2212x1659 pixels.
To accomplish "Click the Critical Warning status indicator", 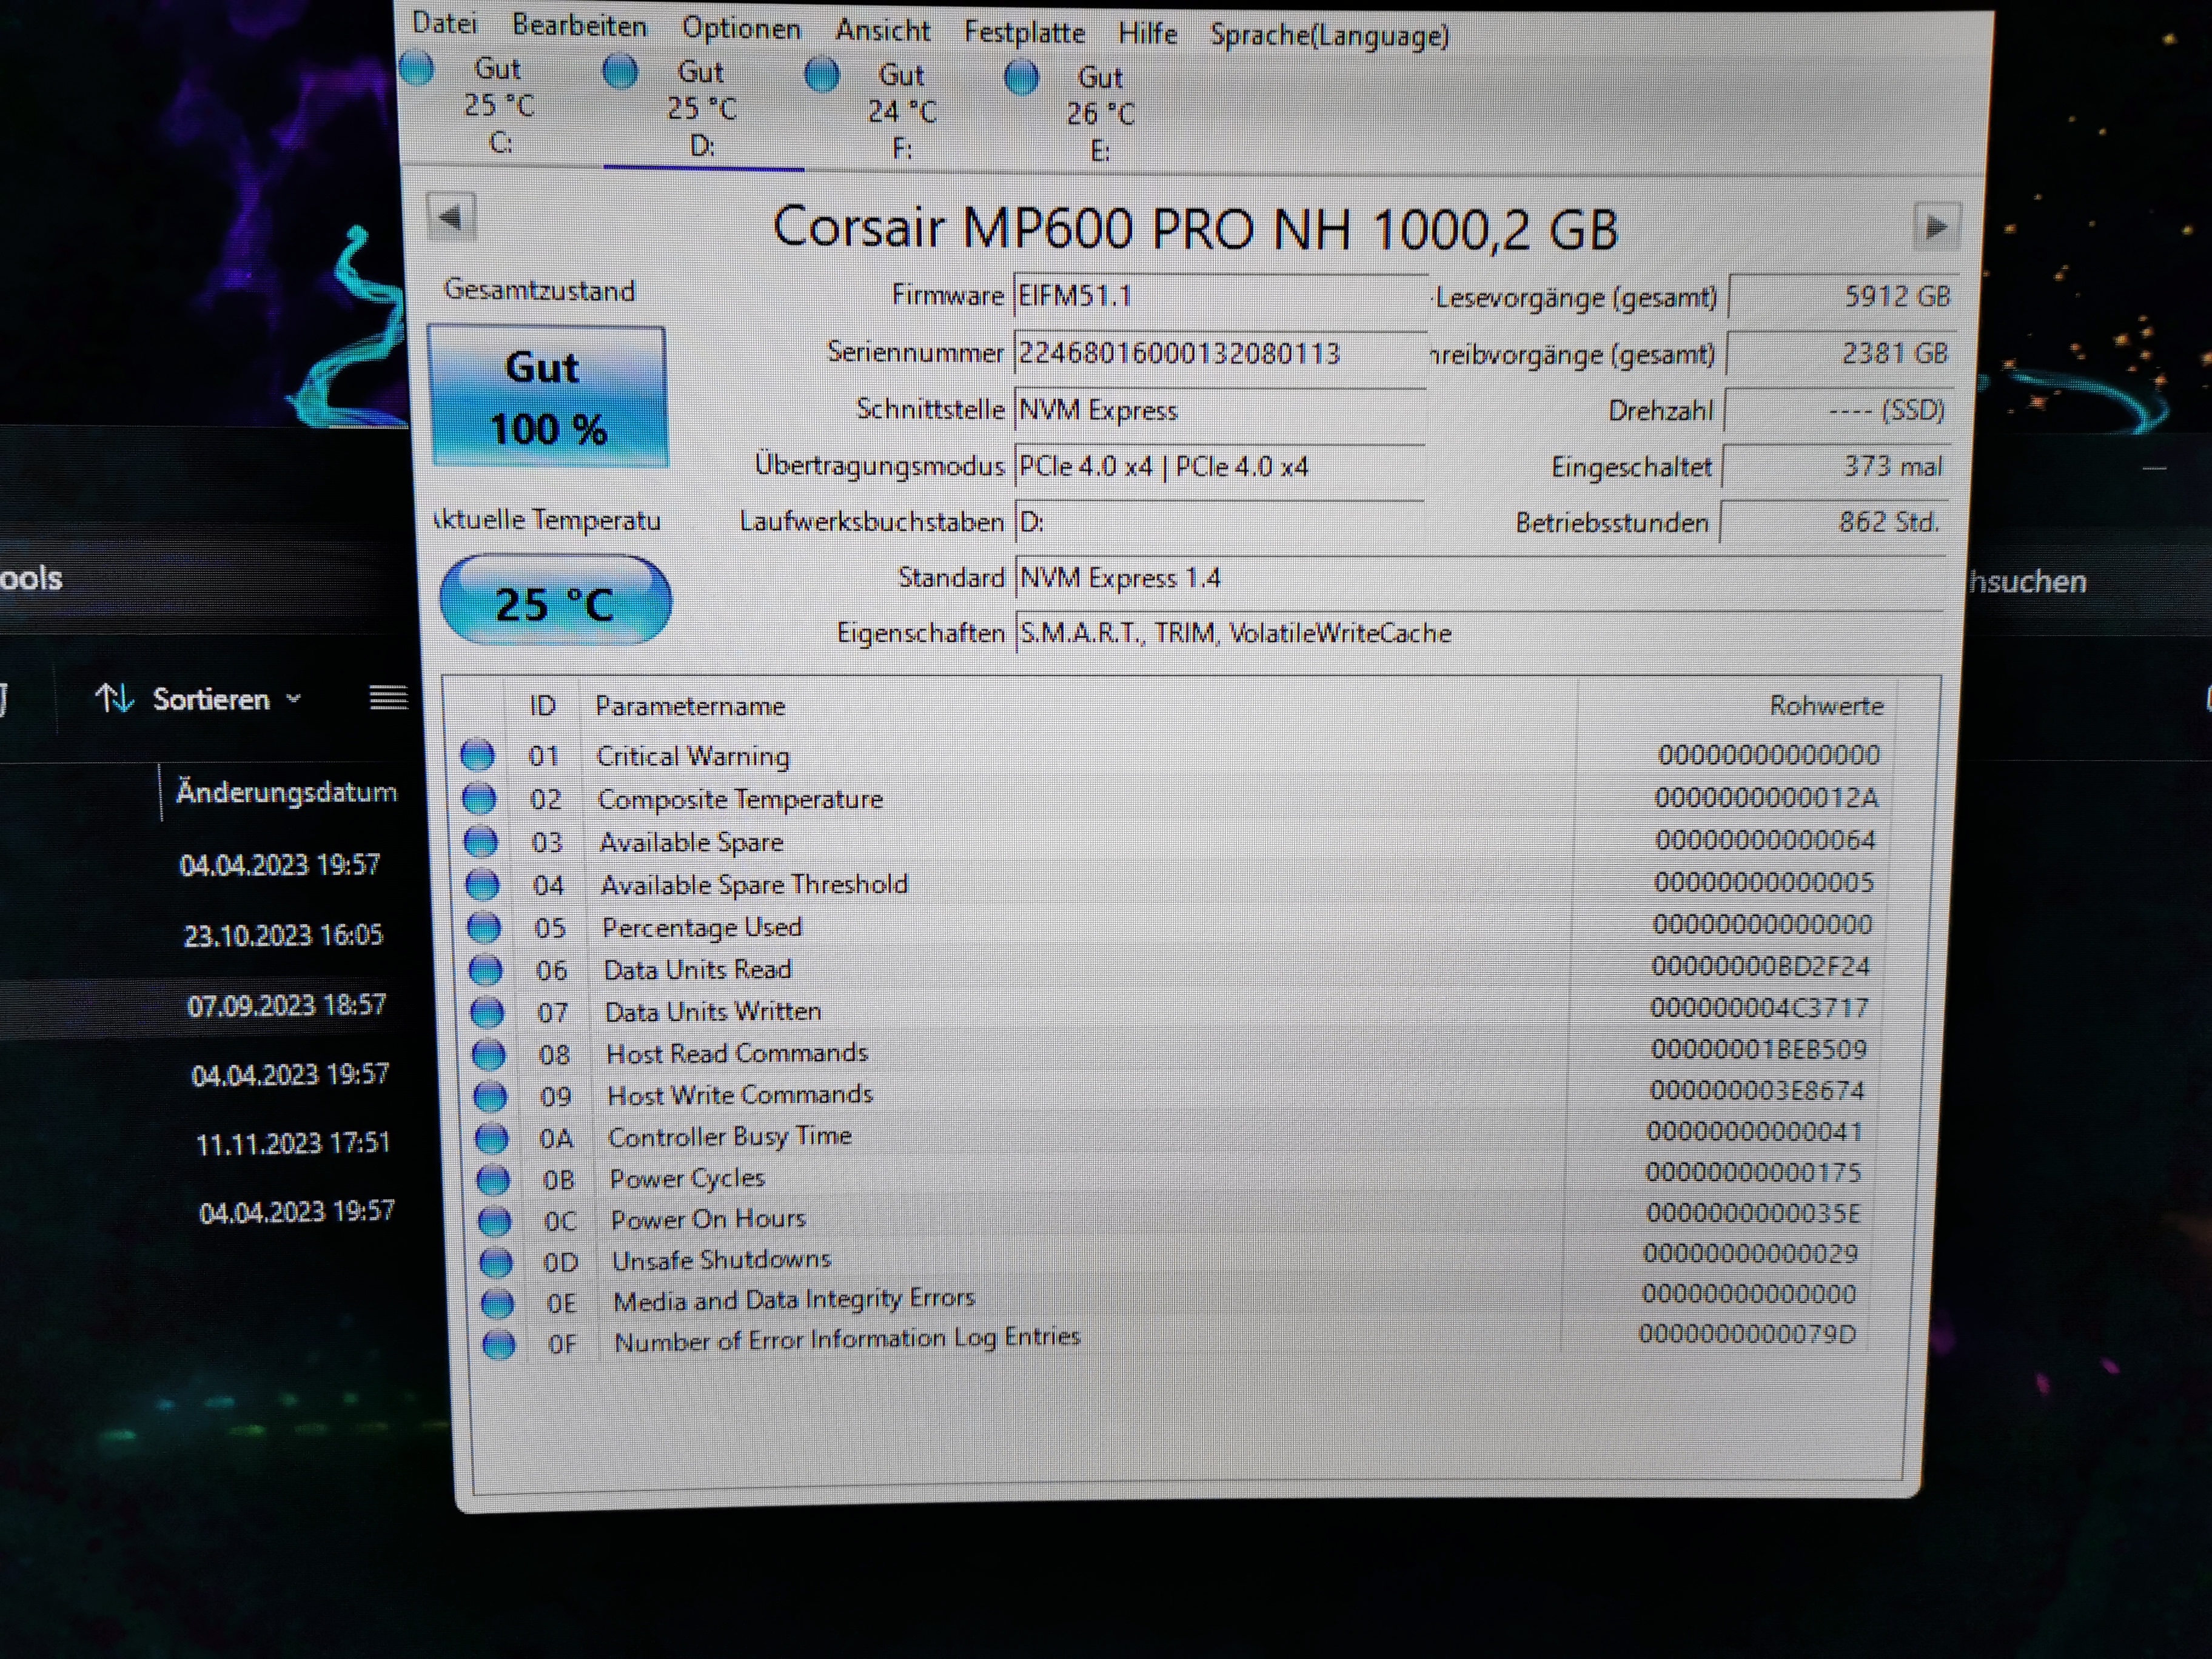I will coord(477,755).
